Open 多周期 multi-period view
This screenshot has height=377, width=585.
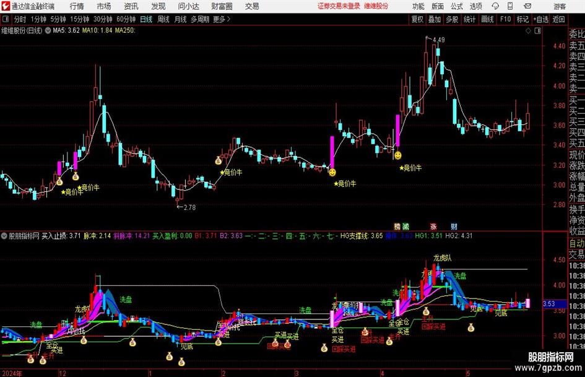200,19
